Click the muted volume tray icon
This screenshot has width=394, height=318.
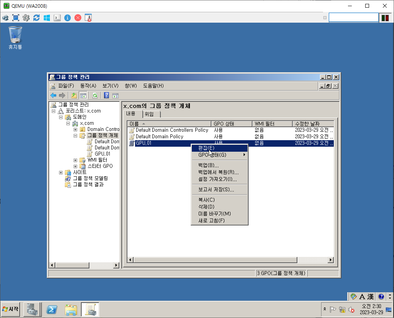351,310
